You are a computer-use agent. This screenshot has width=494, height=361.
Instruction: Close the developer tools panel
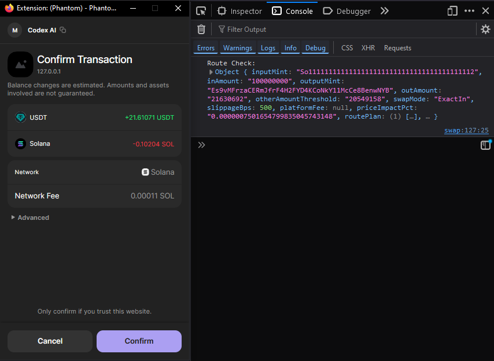point(485,11)
